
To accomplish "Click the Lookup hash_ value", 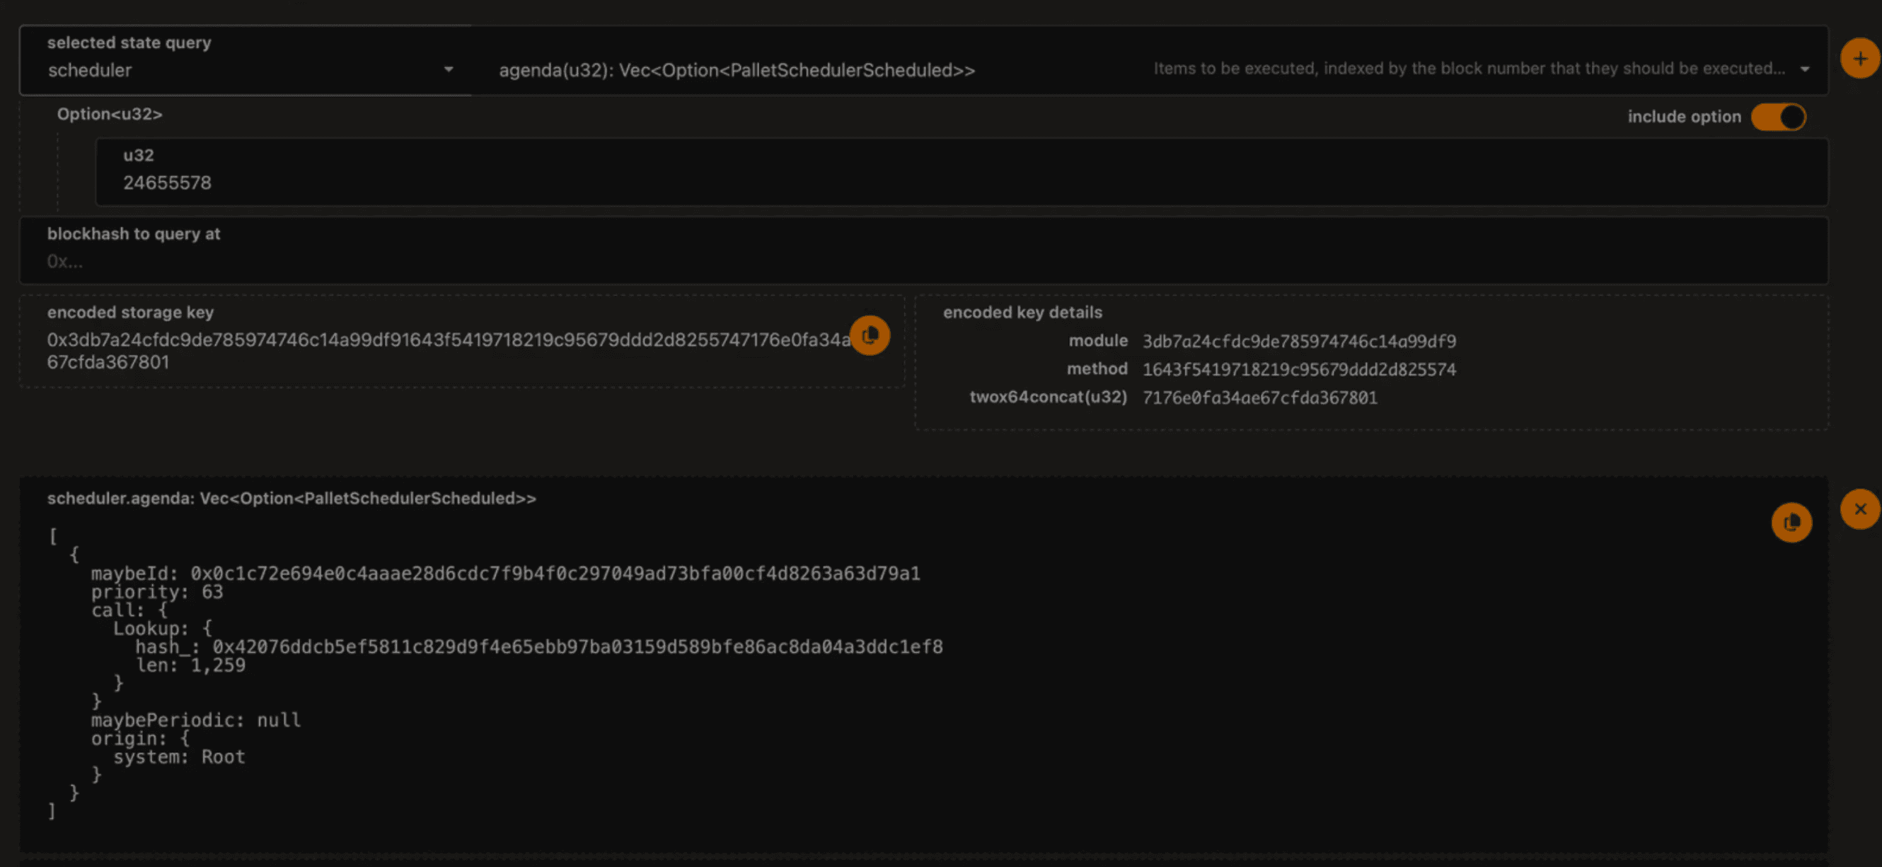I will click(577, 647).
